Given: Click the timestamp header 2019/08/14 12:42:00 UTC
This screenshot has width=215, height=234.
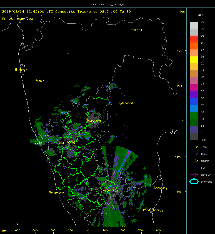Looking at the screenshot, I should [27, 12].
